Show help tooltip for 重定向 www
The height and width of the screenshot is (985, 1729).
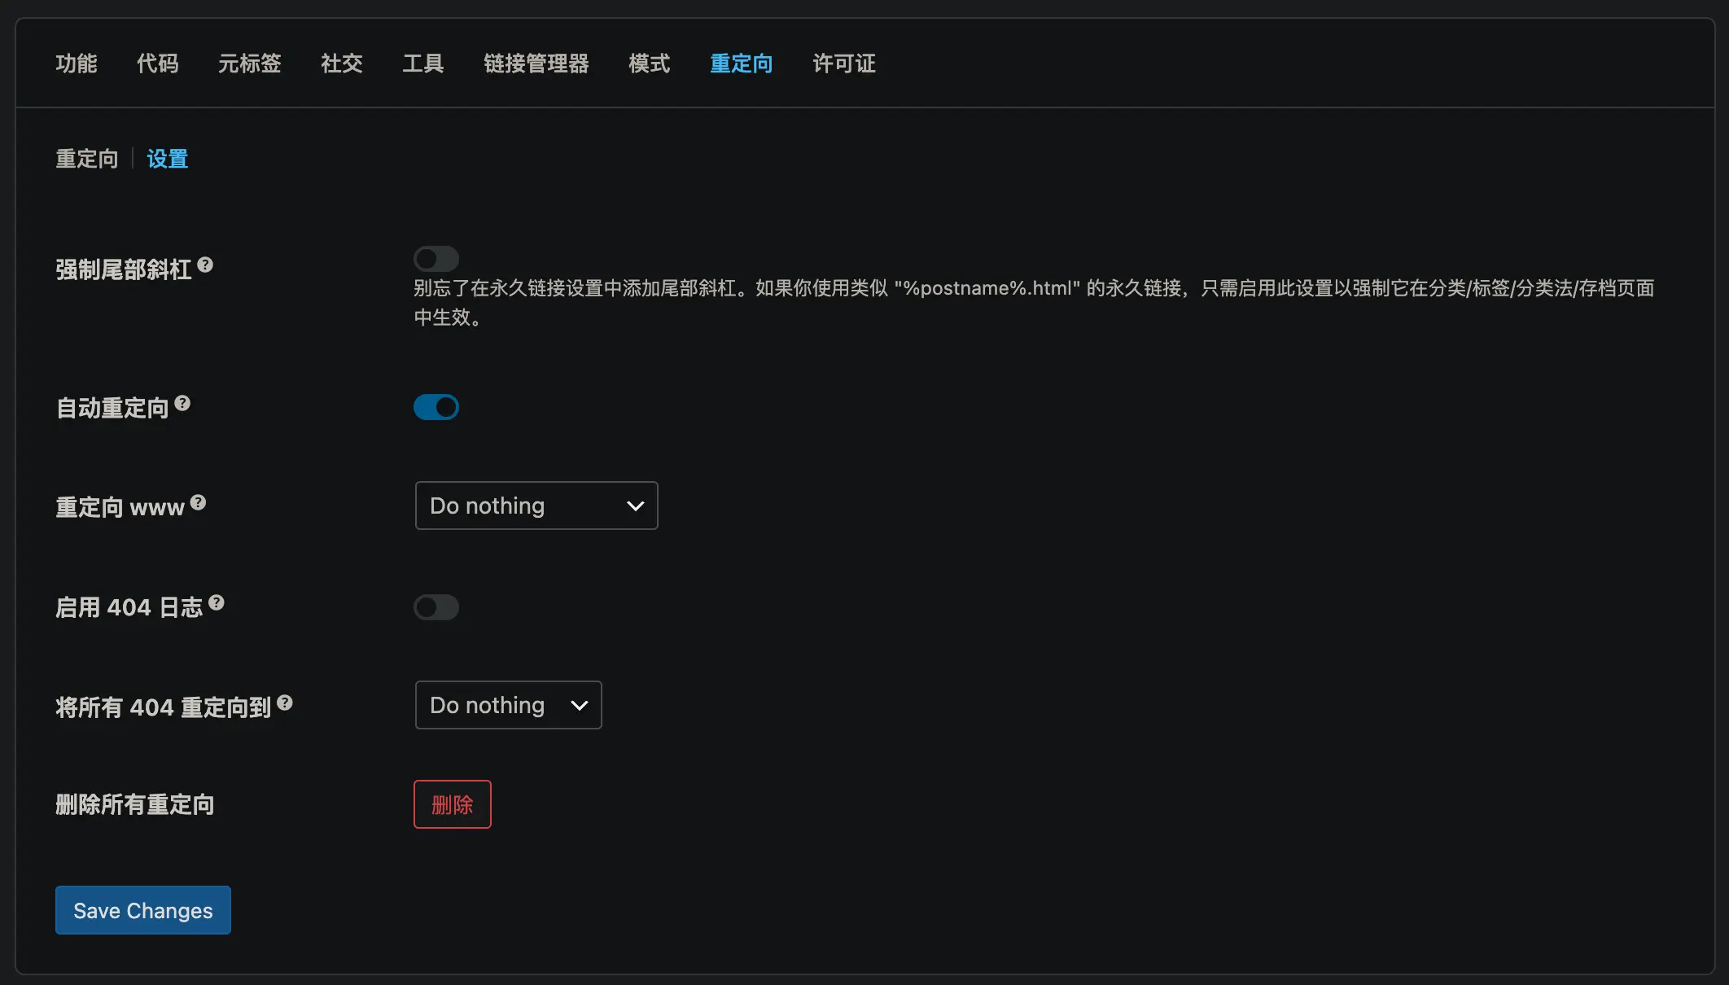pos(198,502)
